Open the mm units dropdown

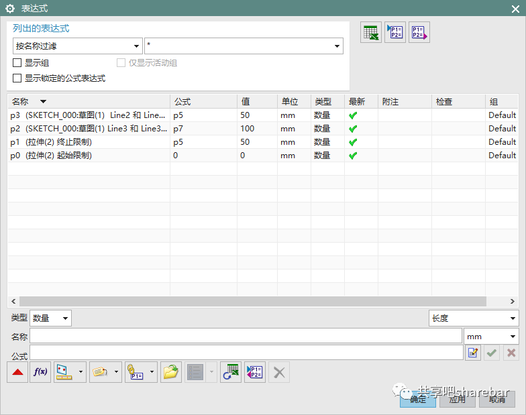[x=491, y=337]
